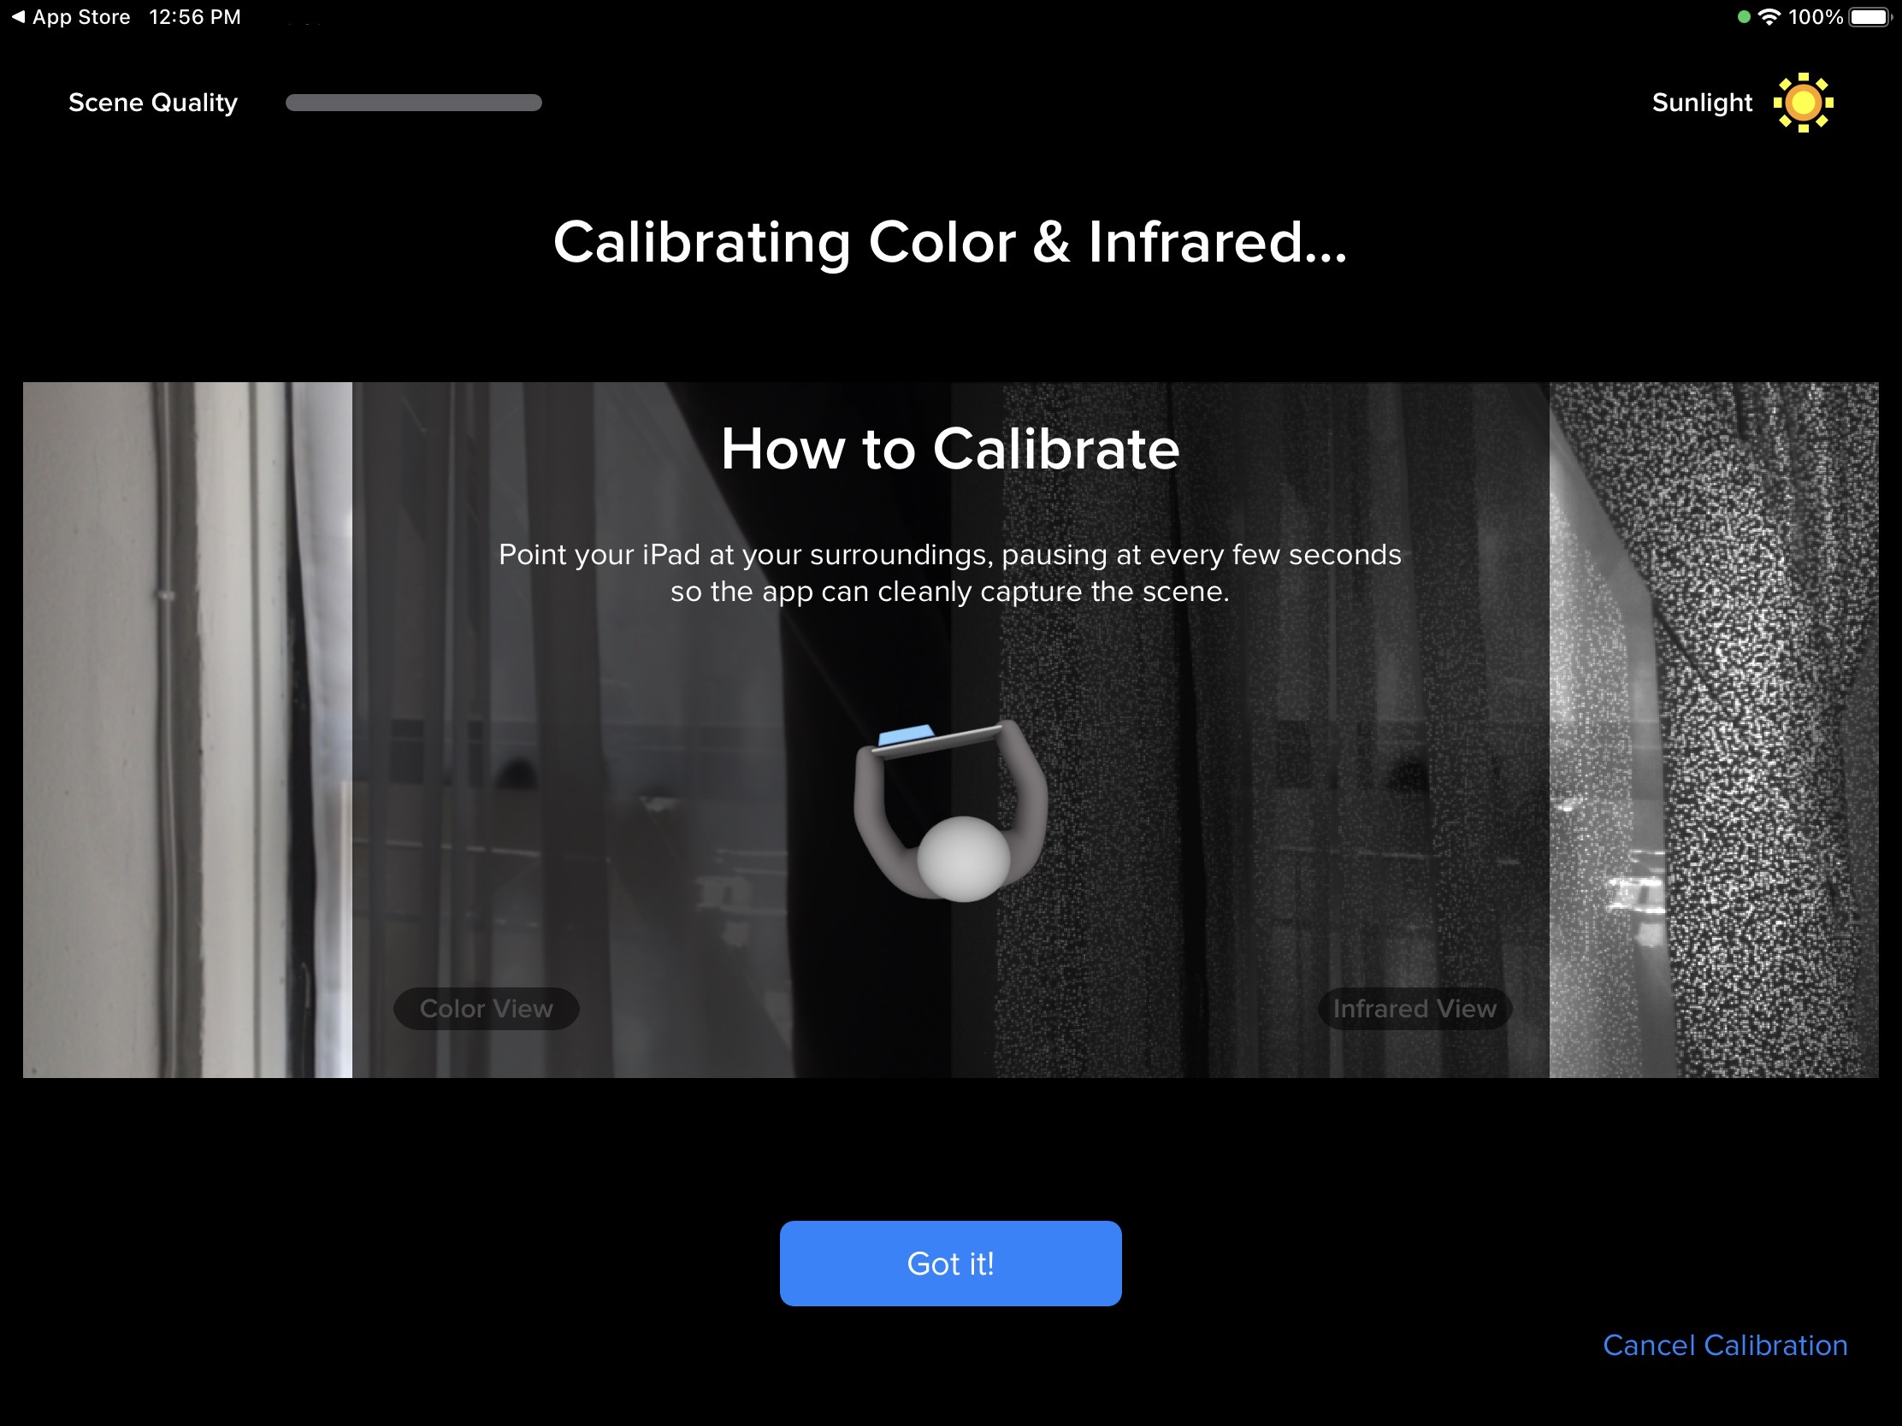This screenshot has width=1902, height=1426.
Task: Tap the green camera-in-use indicator dot
Action: tap(1743, 17)
